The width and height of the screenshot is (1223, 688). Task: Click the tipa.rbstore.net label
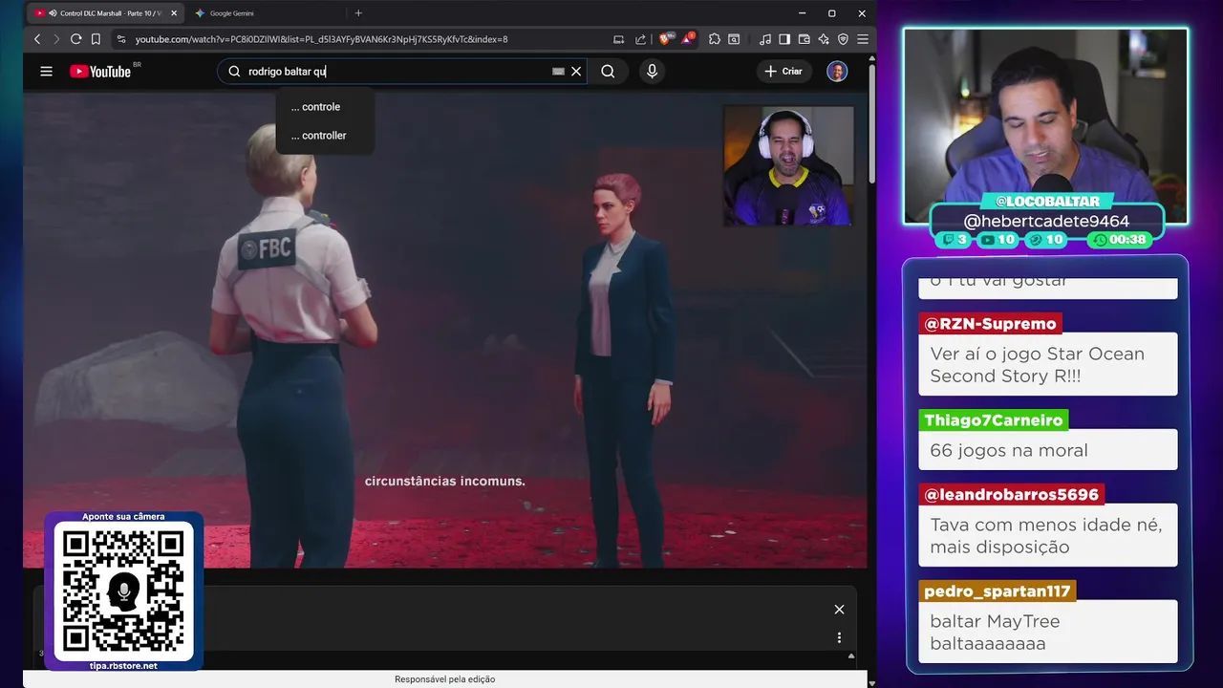tap(123, 665)
